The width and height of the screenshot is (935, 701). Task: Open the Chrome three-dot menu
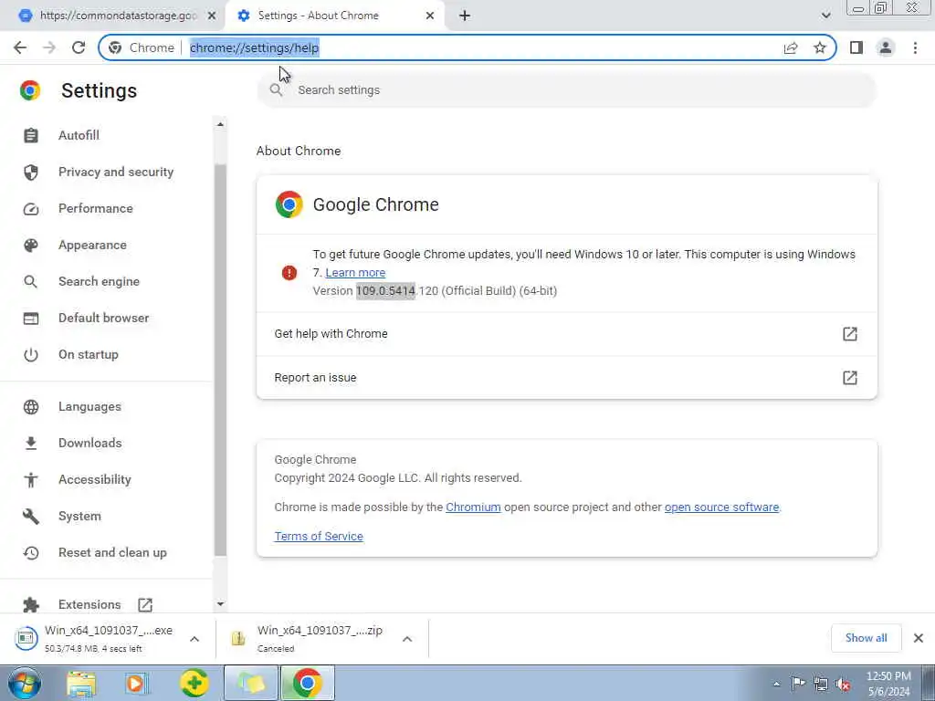tap(915, 47)
